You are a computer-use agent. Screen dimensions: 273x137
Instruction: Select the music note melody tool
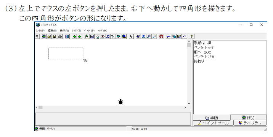(108, 36)
